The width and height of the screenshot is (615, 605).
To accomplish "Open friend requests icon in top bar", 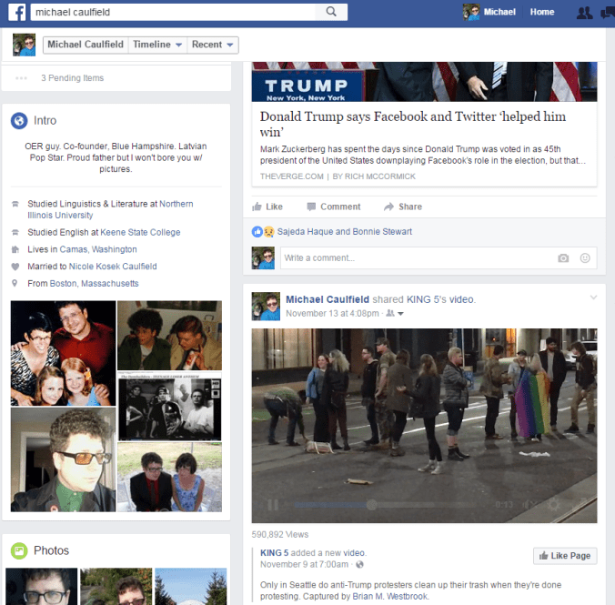I will (x=584, y=13).
